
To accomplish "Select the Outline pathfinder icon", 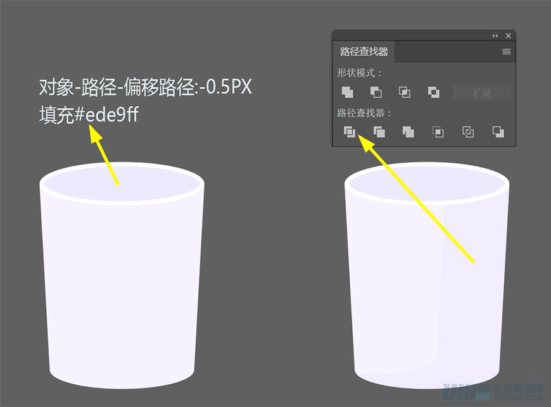I will click(x=467, y=132).
